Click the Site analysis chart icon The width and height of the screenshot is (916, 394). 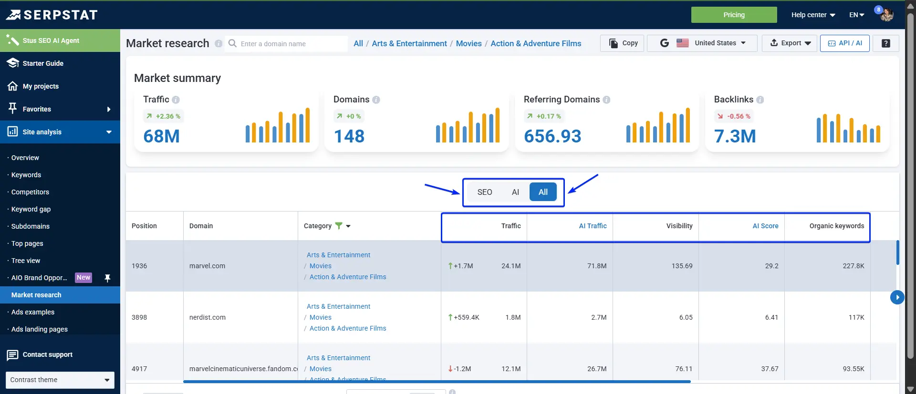pyautogui.click(x=12, y=131)
